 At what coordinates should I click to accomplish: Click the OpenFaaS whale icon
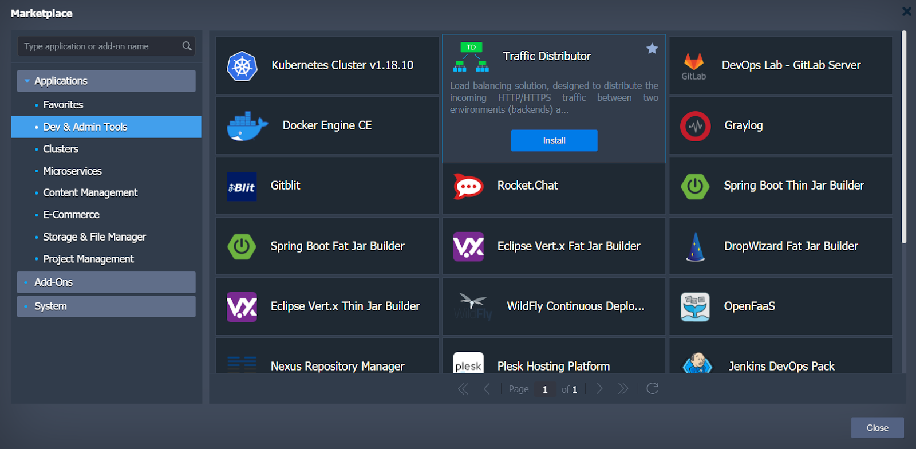pyautogui.click(x=695, y=307)
